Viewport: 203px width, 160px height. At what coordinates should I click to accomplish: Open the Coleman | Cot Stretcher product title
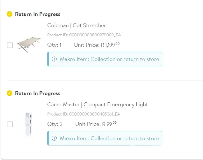point(76,25)
